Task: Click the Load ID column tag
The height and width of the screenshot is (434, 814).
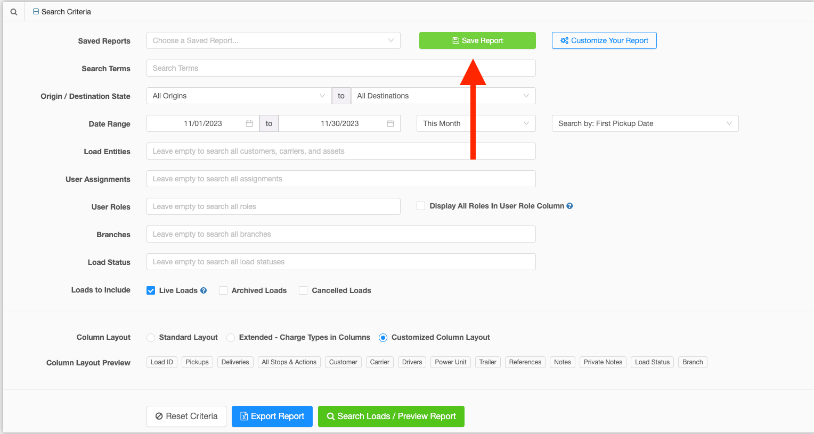Action: pyautogui.click(x=162, y=362)
